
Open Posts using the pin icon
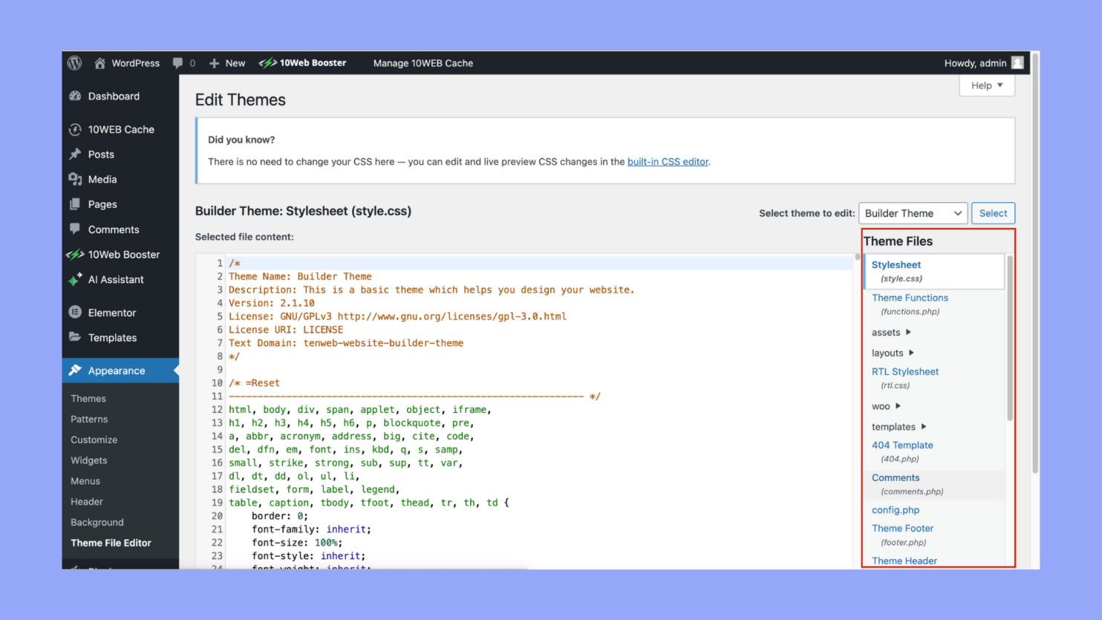(76, 154)
